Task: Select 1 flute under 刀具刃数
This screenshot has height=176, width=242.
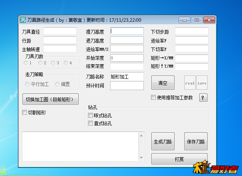Action: pos(25,63)
